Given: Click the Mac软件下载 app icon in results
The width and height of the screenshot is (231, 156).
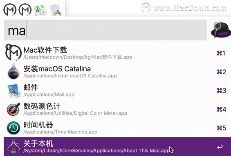Looking at the screenshot, I should pos(13,53).
